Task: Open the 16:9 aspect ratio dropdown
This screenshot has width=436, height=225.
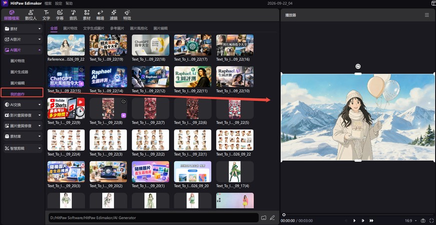Action: click(x=410, y=220)
